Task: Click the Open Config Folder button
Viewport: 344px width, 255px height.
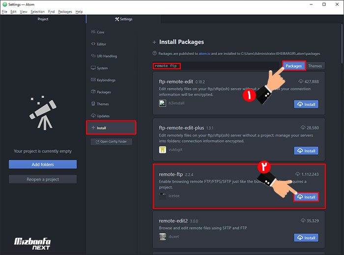Action: pos(111,142)
